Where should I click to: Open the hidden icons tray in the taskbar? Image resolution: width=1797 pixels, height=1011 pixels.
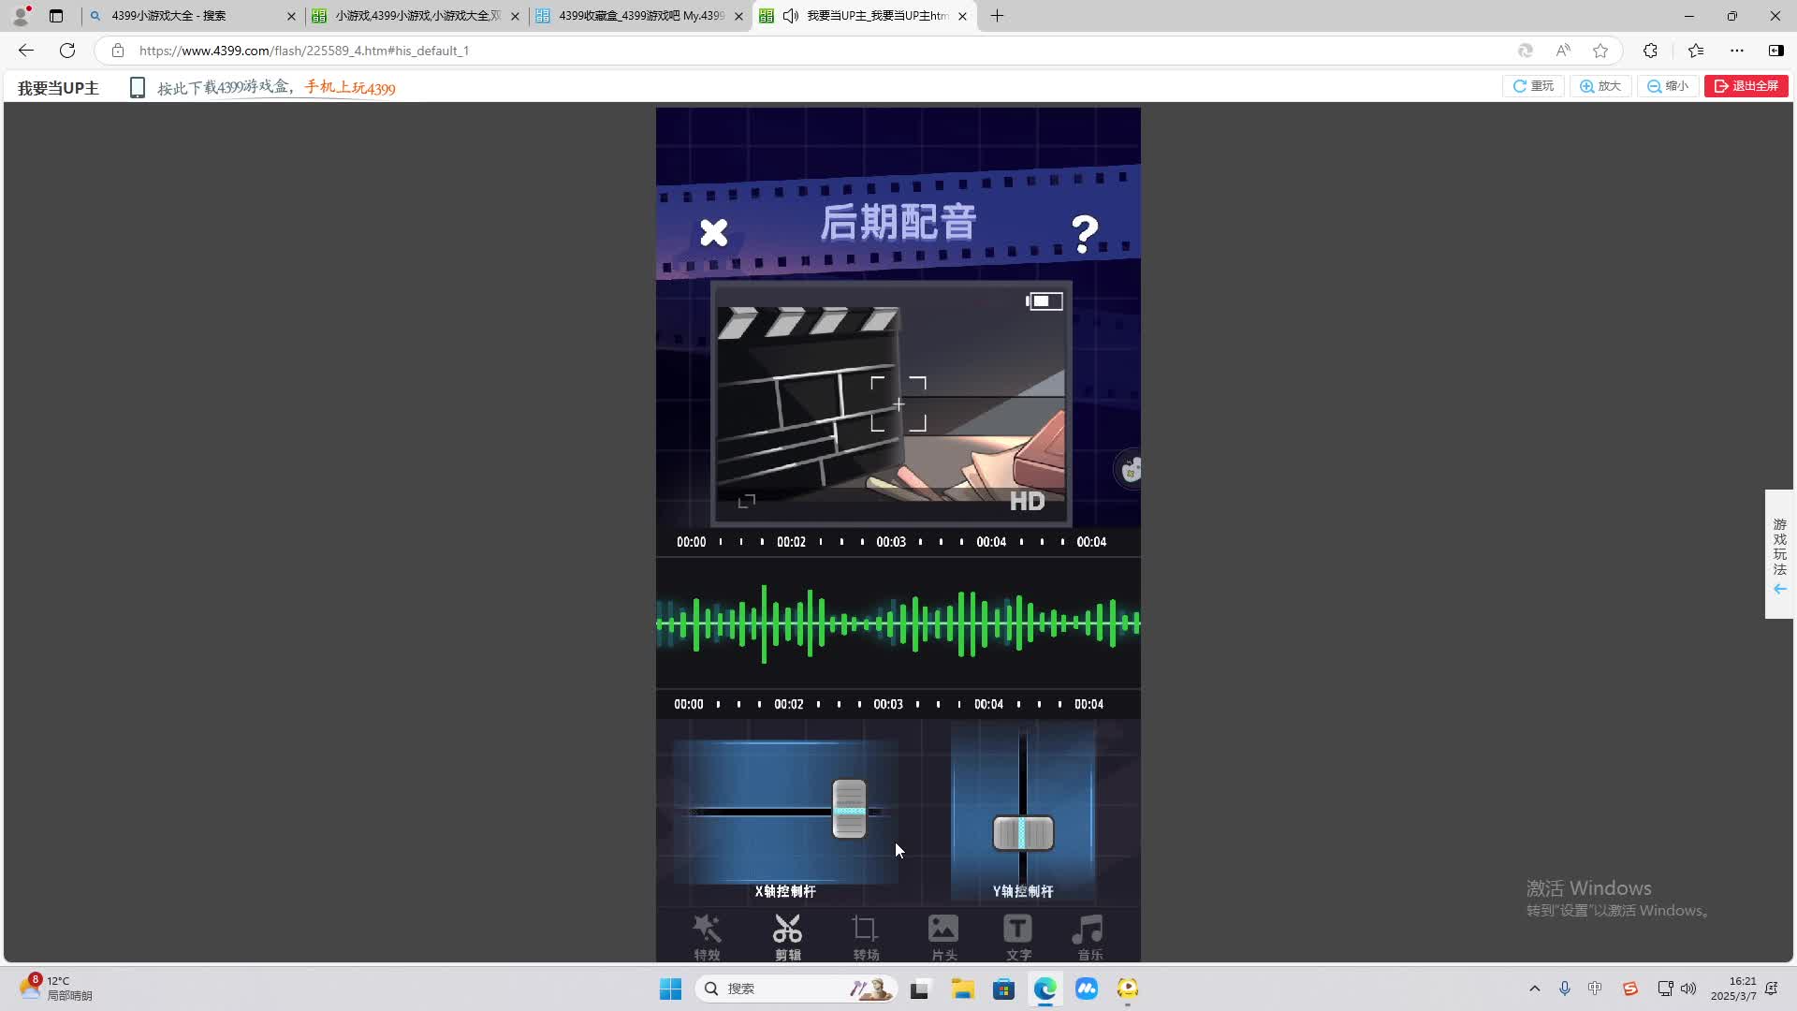coord(1534,988)
